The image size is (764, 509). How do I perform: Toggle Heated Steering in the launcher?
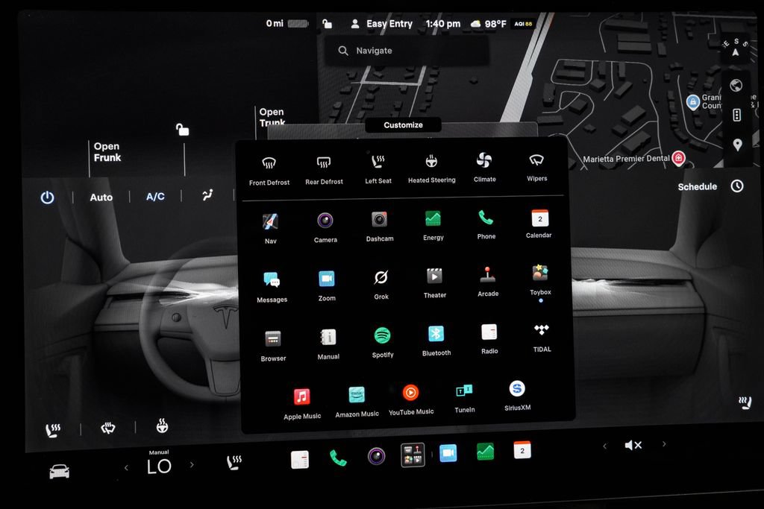coord(431,160)
